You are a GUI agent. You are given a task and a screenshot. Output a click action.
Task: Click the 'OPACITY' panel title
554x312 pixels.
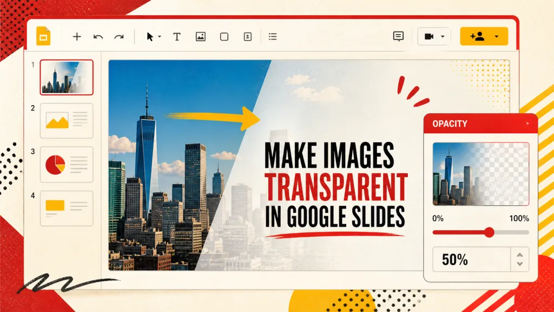click(450, 124)
